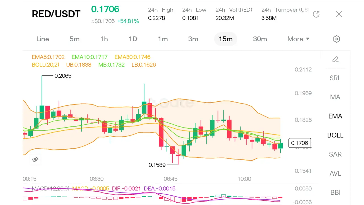
Task: Toggle the SRL indicator
Action: pos(335,78)
